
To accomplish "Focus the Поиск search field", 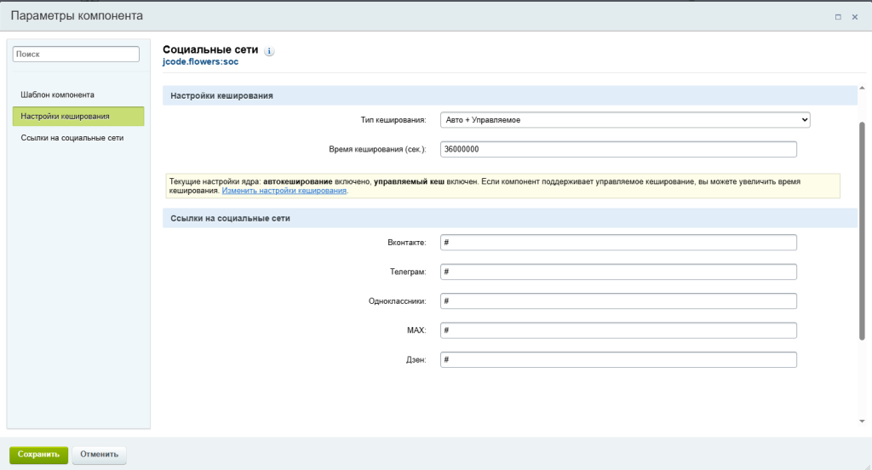I will point(76,54).
